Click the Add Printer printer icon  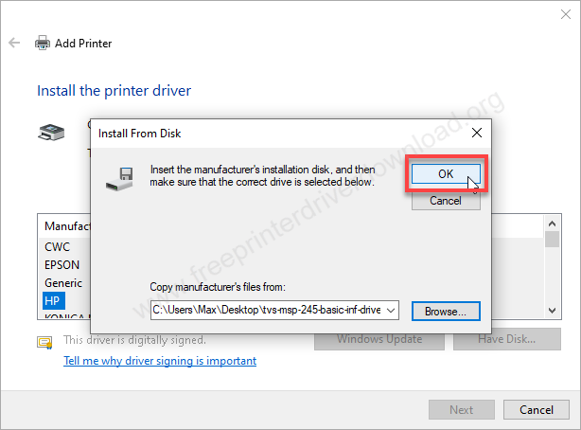(x=43, y=44)
